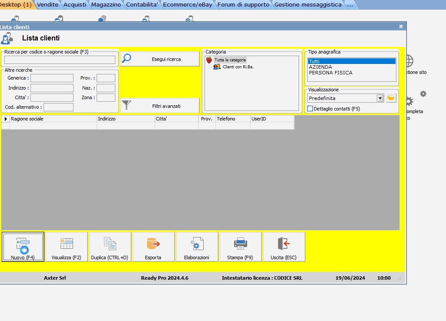Image resolution: width=446 pixels, height=321 pixels.
Task: Open Visualizza (F2) for selected client
Action: pyautogui.click(x=67, y=247)
